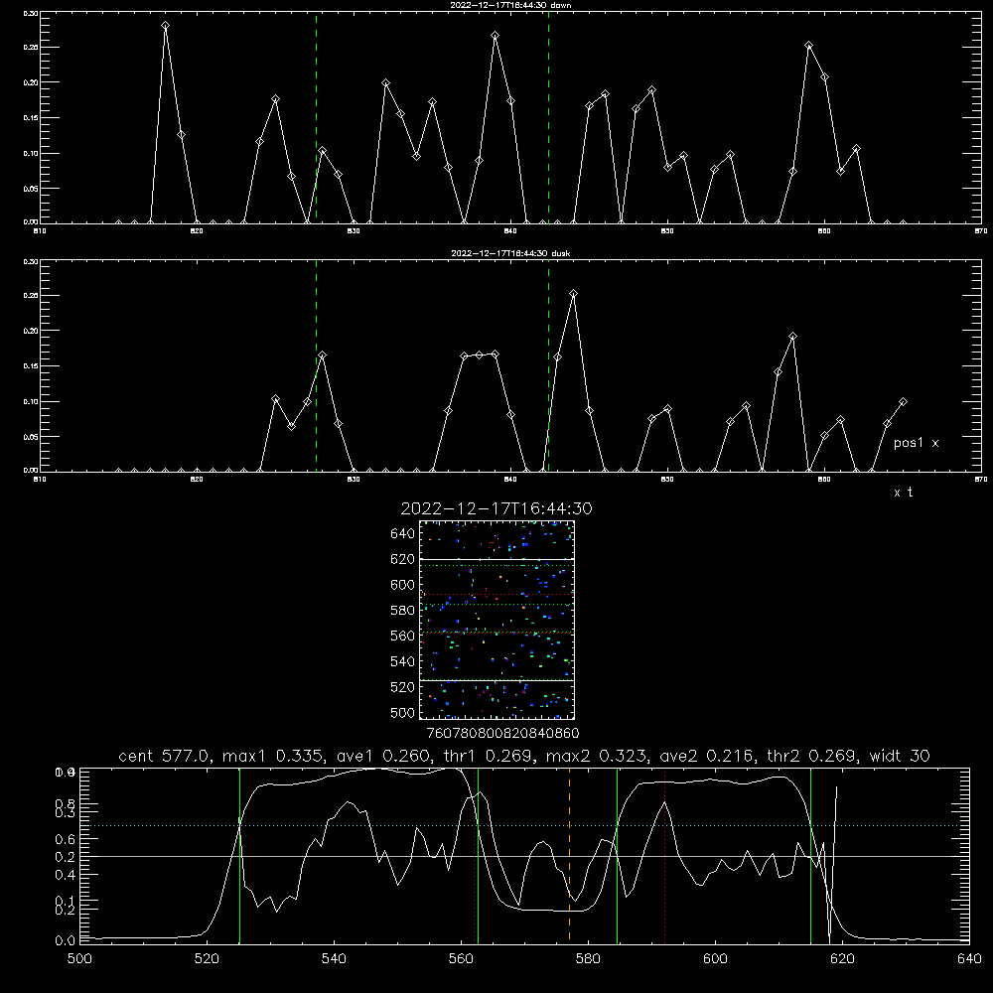Click the lower white horizontal line in pixel image
Image resolution: width=993 pixels, height=993 pixels.
[496, 680]
